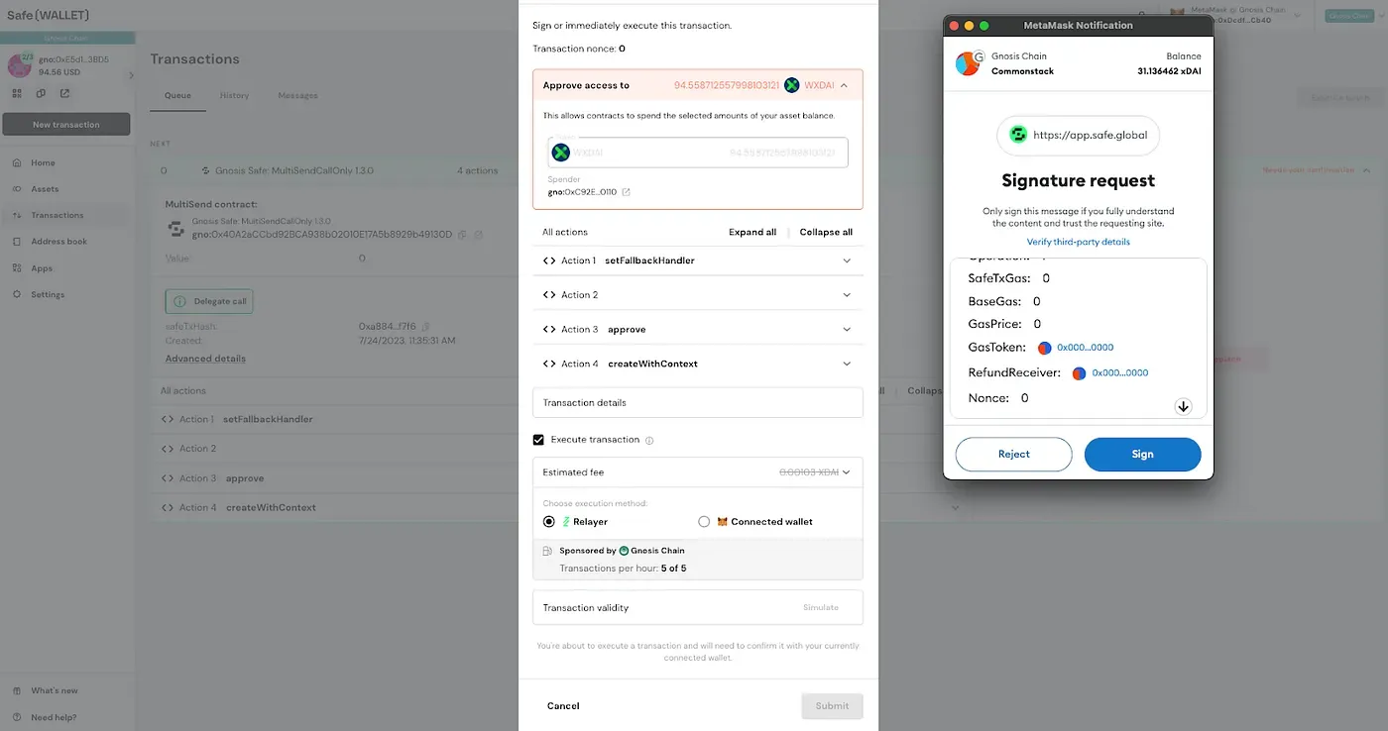The width and height of the screenshot is (1388, 731).
Task: Click the Settings gear icon in the sidebar
Action: tap(17, 294)
